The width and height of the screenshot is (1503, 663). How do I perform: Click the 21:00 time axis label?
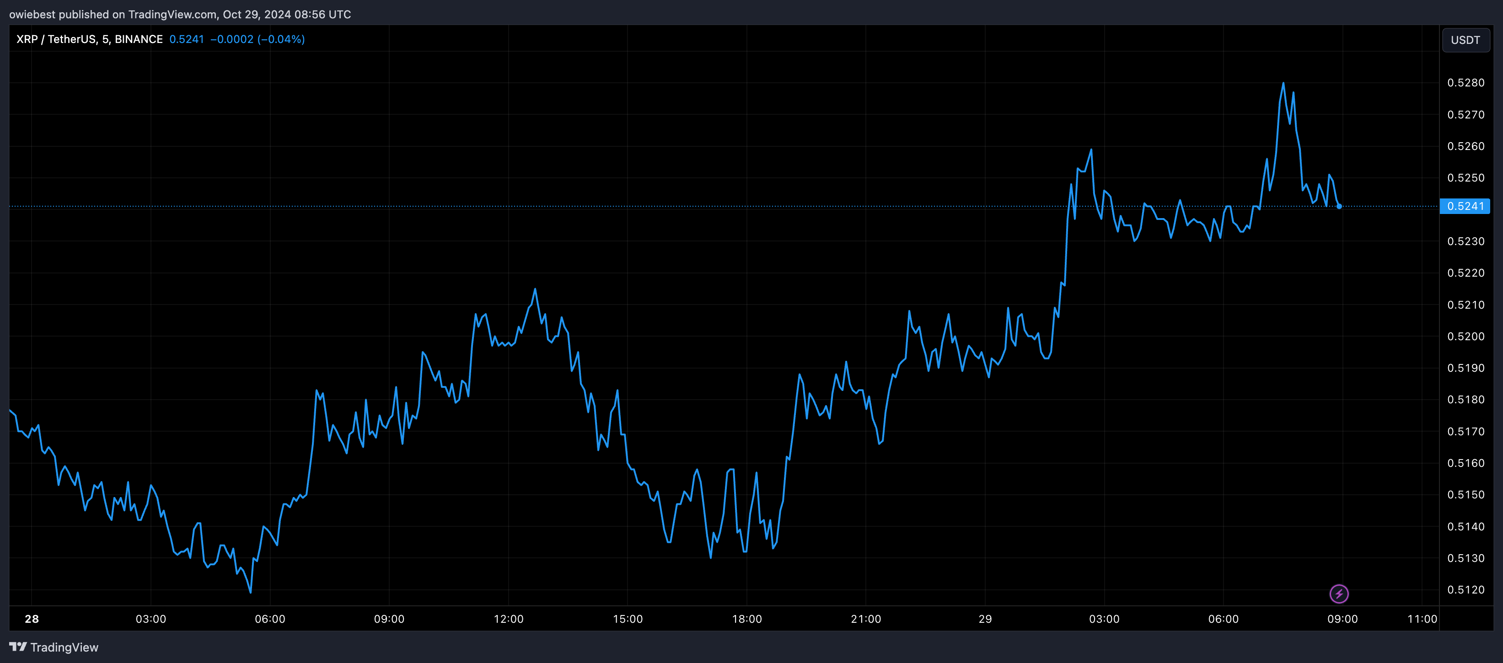pyautogui.click(x=866, y=619)
